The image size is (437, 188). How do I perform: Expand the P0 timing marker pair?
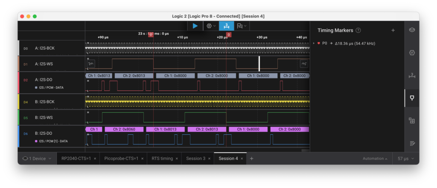click(314, 43)
